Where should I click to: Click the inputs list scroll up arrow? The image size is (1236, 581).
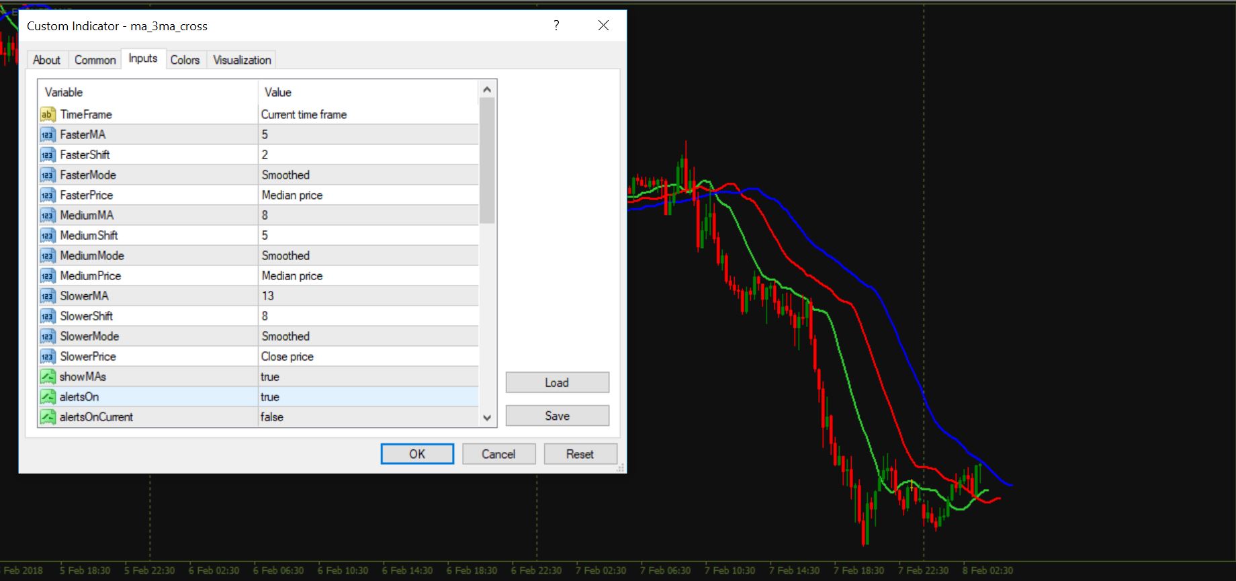tap(488, 89)
